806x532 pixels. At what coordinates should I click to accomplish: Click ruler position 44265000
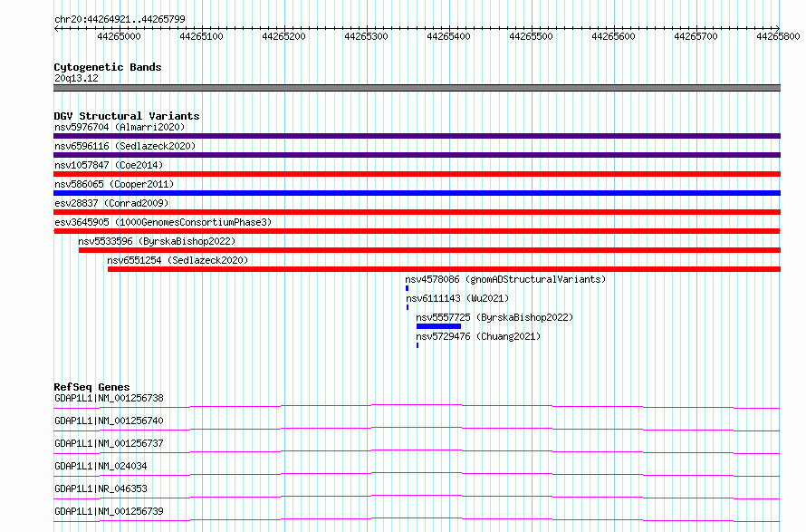(119, 36)
